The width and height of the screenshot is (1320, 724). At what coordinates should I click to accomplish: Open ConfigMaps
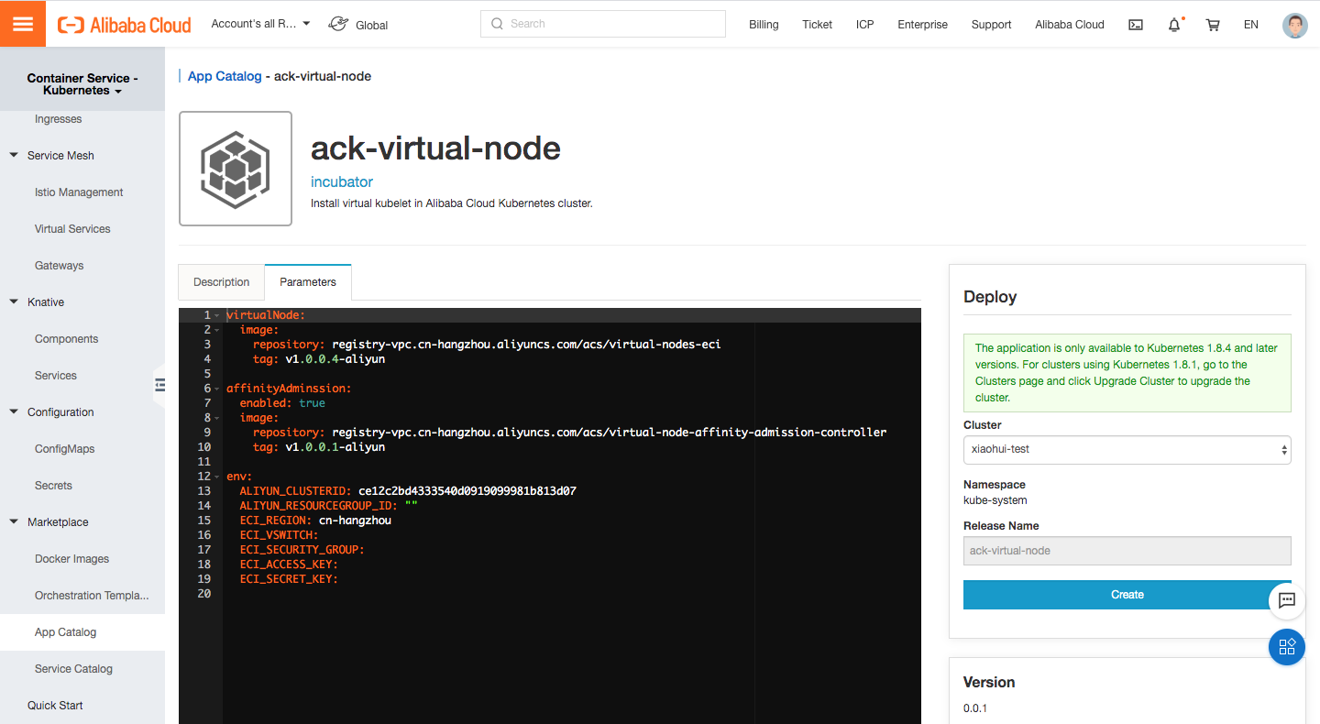65,449
